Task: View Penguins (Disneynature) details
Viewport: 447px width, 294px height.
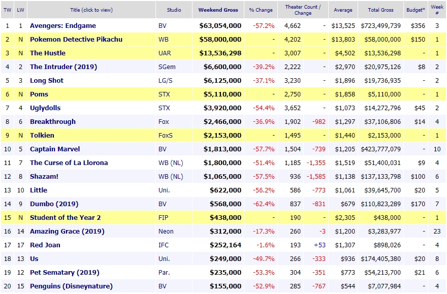Action: 71,286
